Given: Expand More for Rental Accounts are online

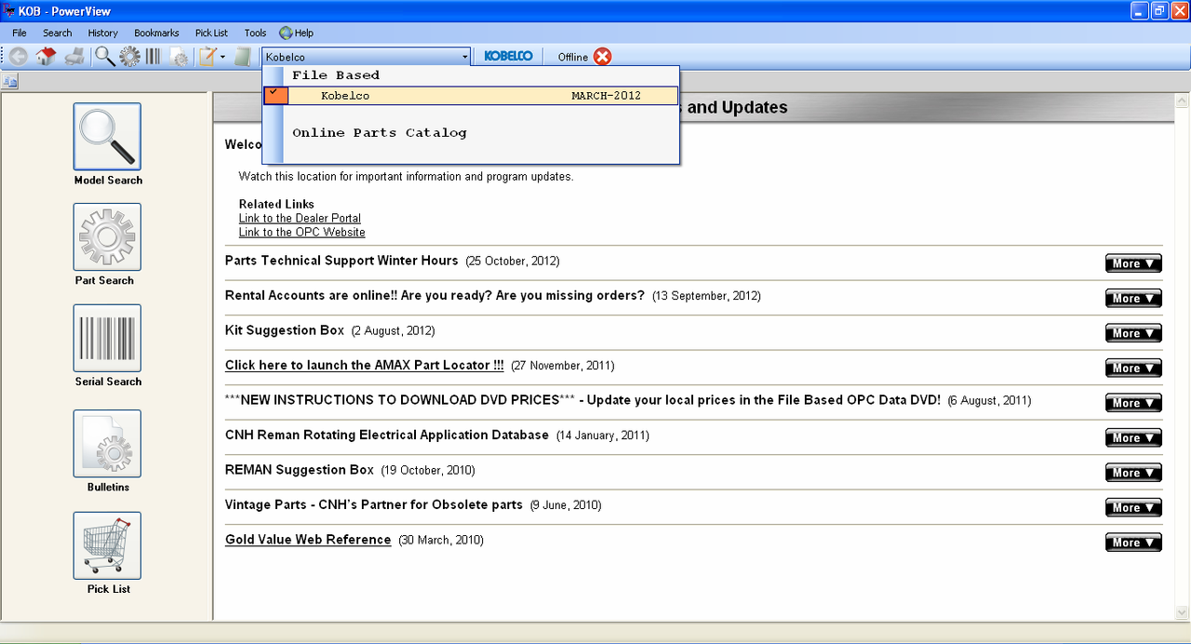Looking at the screenshot, I should click(1133, 299).
